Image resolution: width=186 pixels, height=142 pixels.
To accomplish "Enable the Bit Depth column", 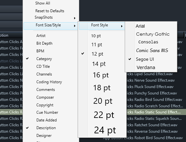I will (x=44, y=43).
